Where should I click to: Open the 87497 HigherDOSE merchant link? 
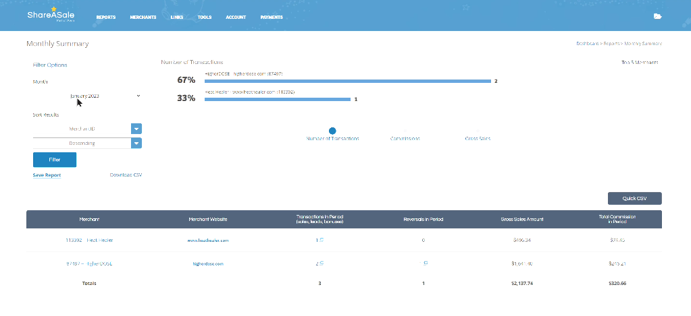[89, 263]
